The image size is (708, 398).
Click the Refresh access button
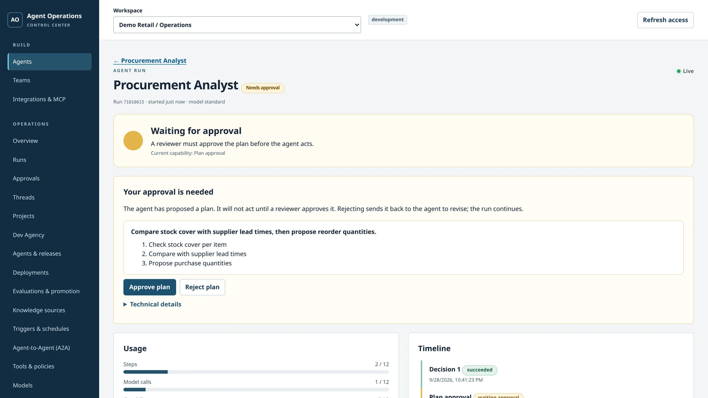click(x=665, y=20)
